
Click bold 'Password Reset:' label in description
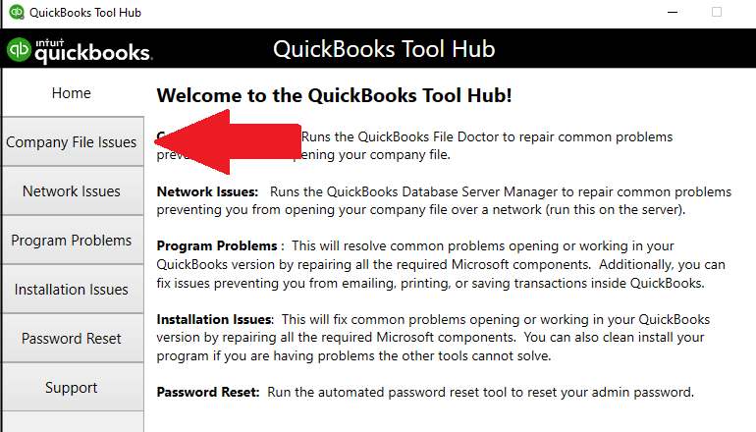[208, 392]
